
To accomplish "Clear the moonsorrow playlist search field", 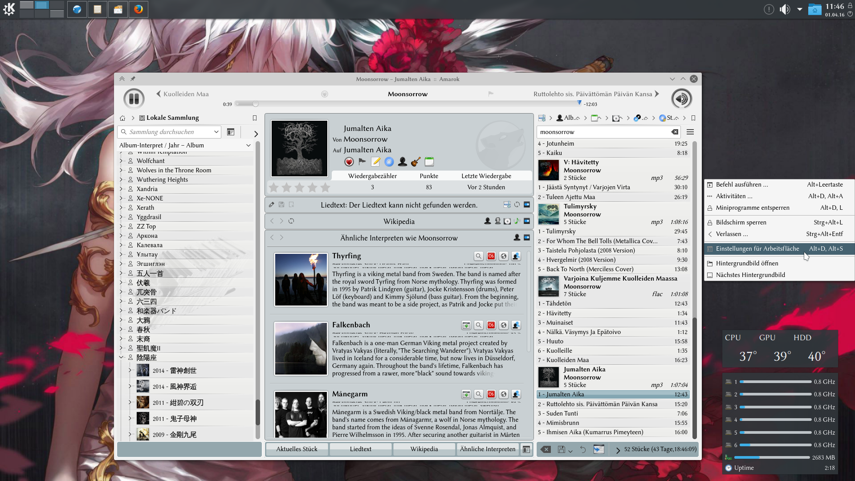I will [x=675, y=132].
